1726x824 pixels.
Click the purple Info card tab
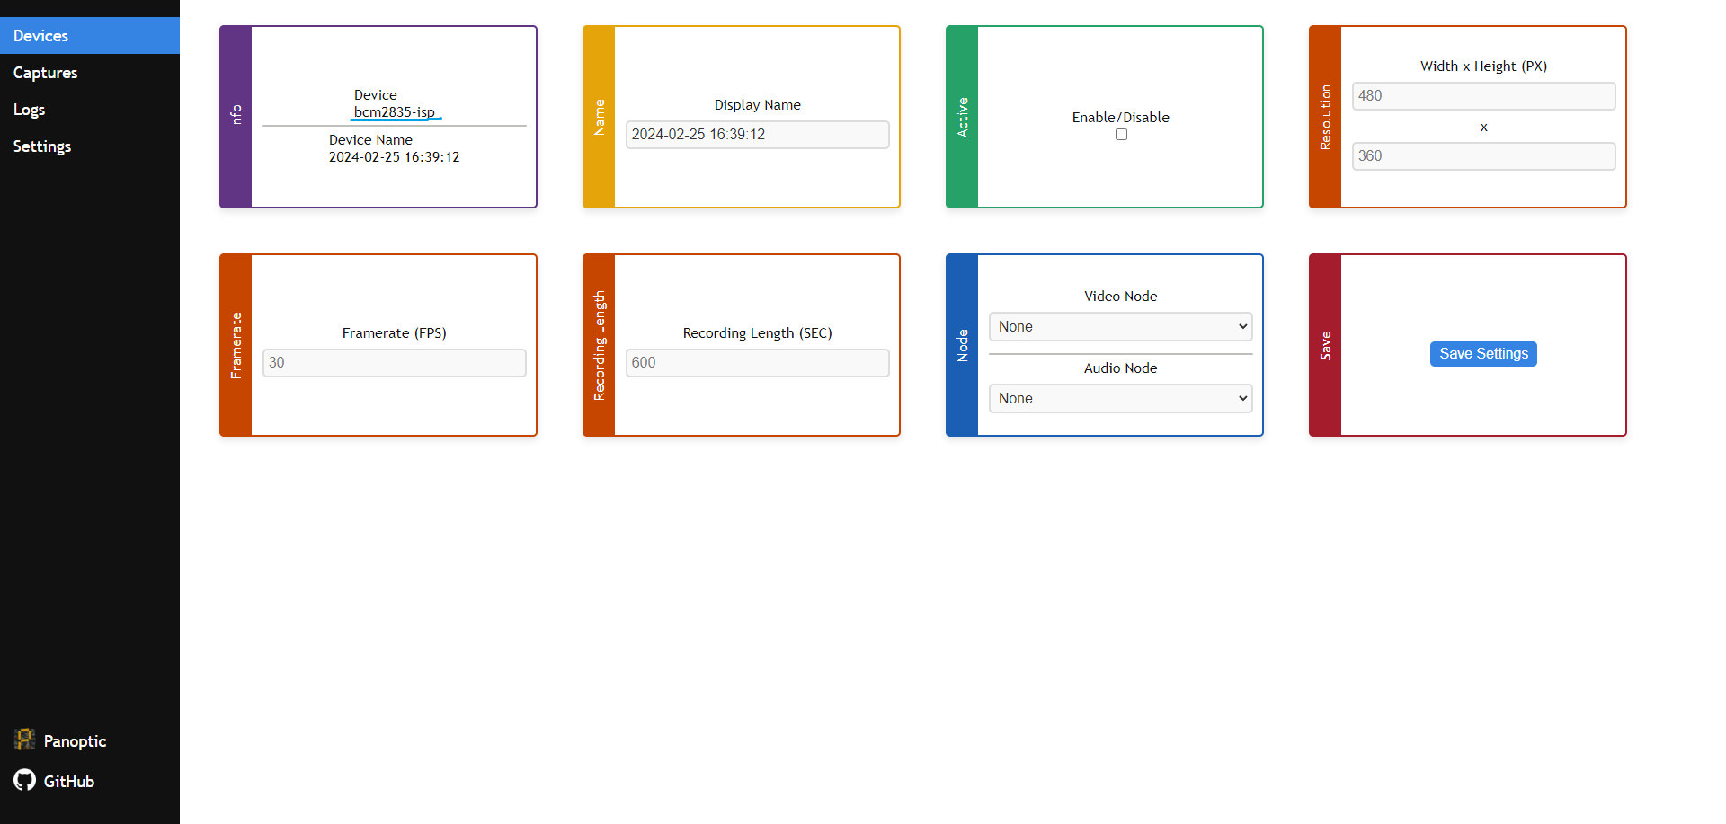click(x=236, y=117)
